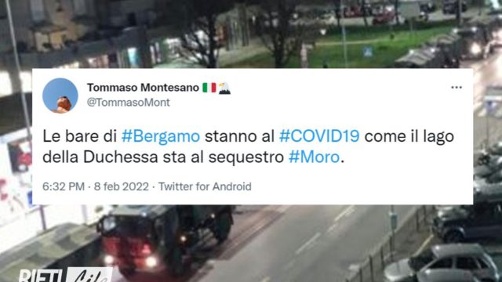This screenshot has width=502, height=282.
Task: Open the #Moro hashtag
Action: click(314, 157)
